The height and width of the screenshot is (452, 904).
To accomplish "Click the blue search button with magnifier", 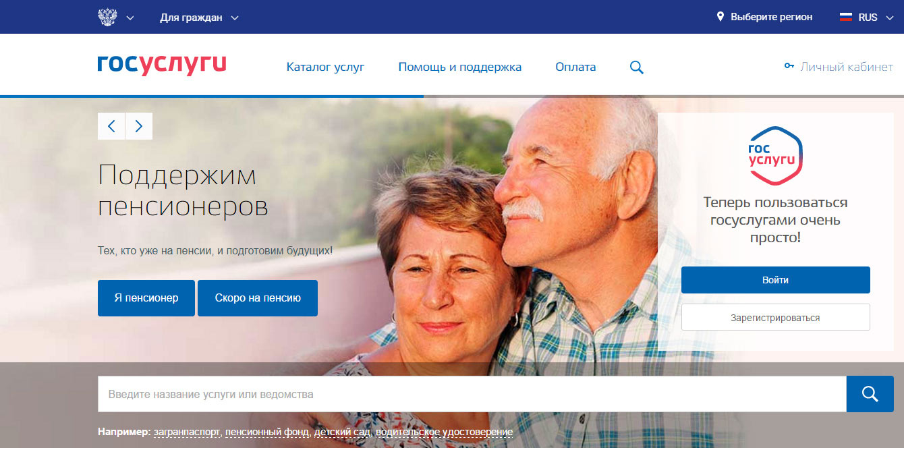I will pos(870,394).
